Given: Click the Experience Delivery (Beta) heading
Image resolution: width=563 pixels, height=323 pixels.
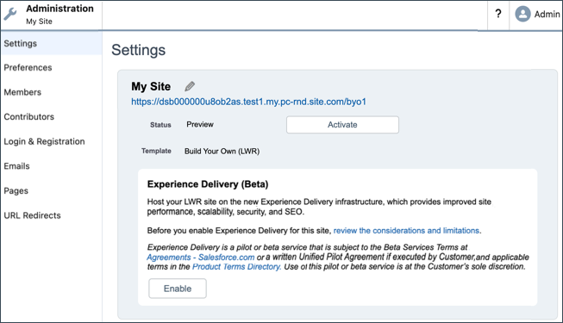Looking at the screenshot, I should point(208,184).
